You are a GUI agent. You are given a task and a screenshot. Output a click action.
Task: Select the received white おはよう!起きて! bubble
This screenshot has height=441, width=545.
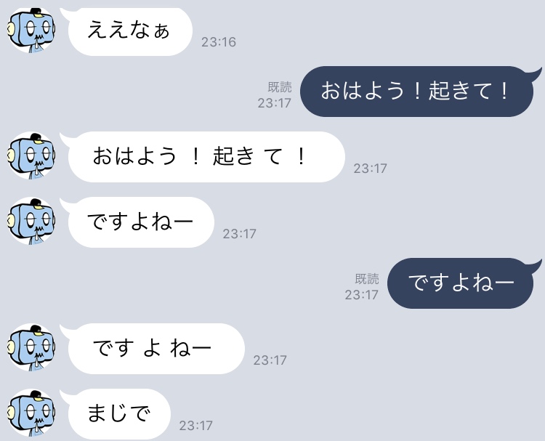click(x=206, y=157)
